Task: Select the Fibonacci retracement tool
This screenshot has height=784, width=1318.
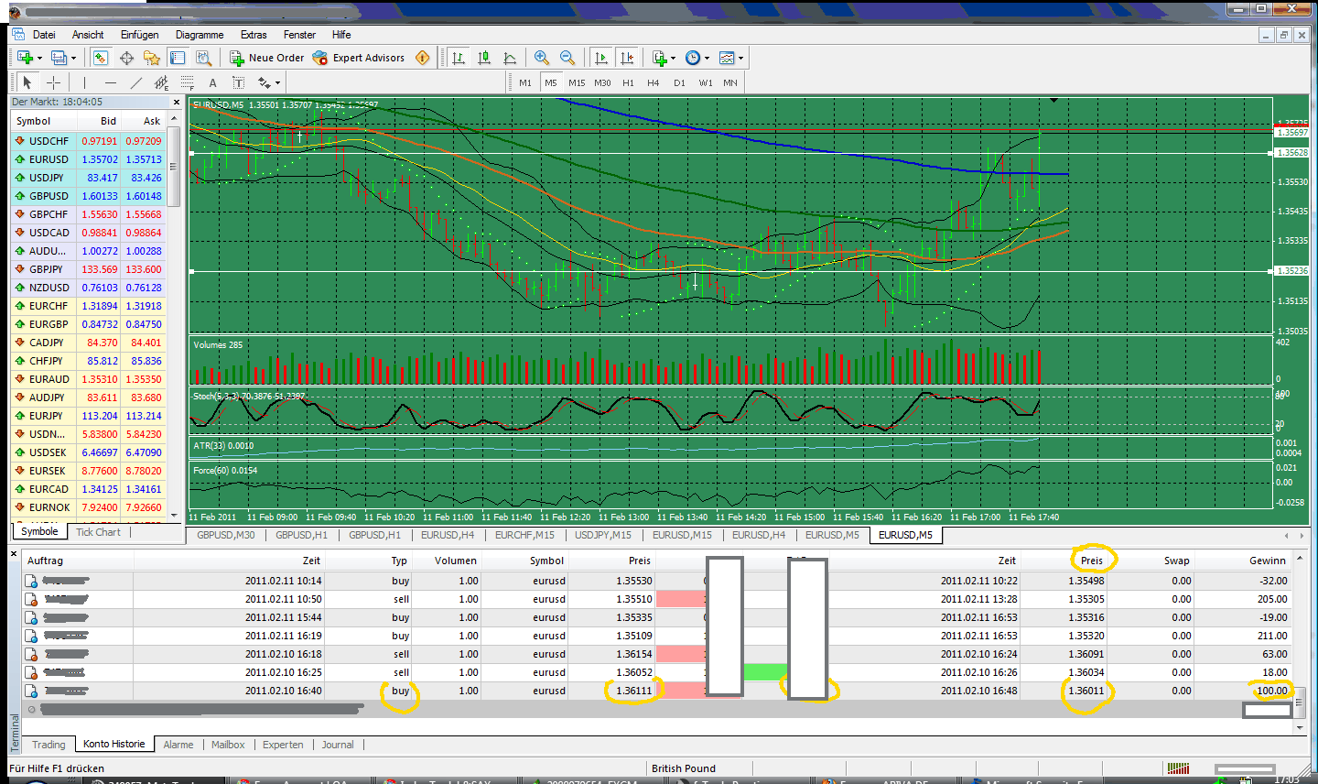Action: [188, 82]
